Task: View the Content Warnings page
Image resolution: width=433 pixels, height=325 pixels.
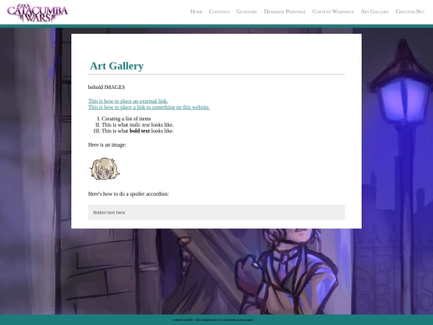Action: [x=333, y=11]
